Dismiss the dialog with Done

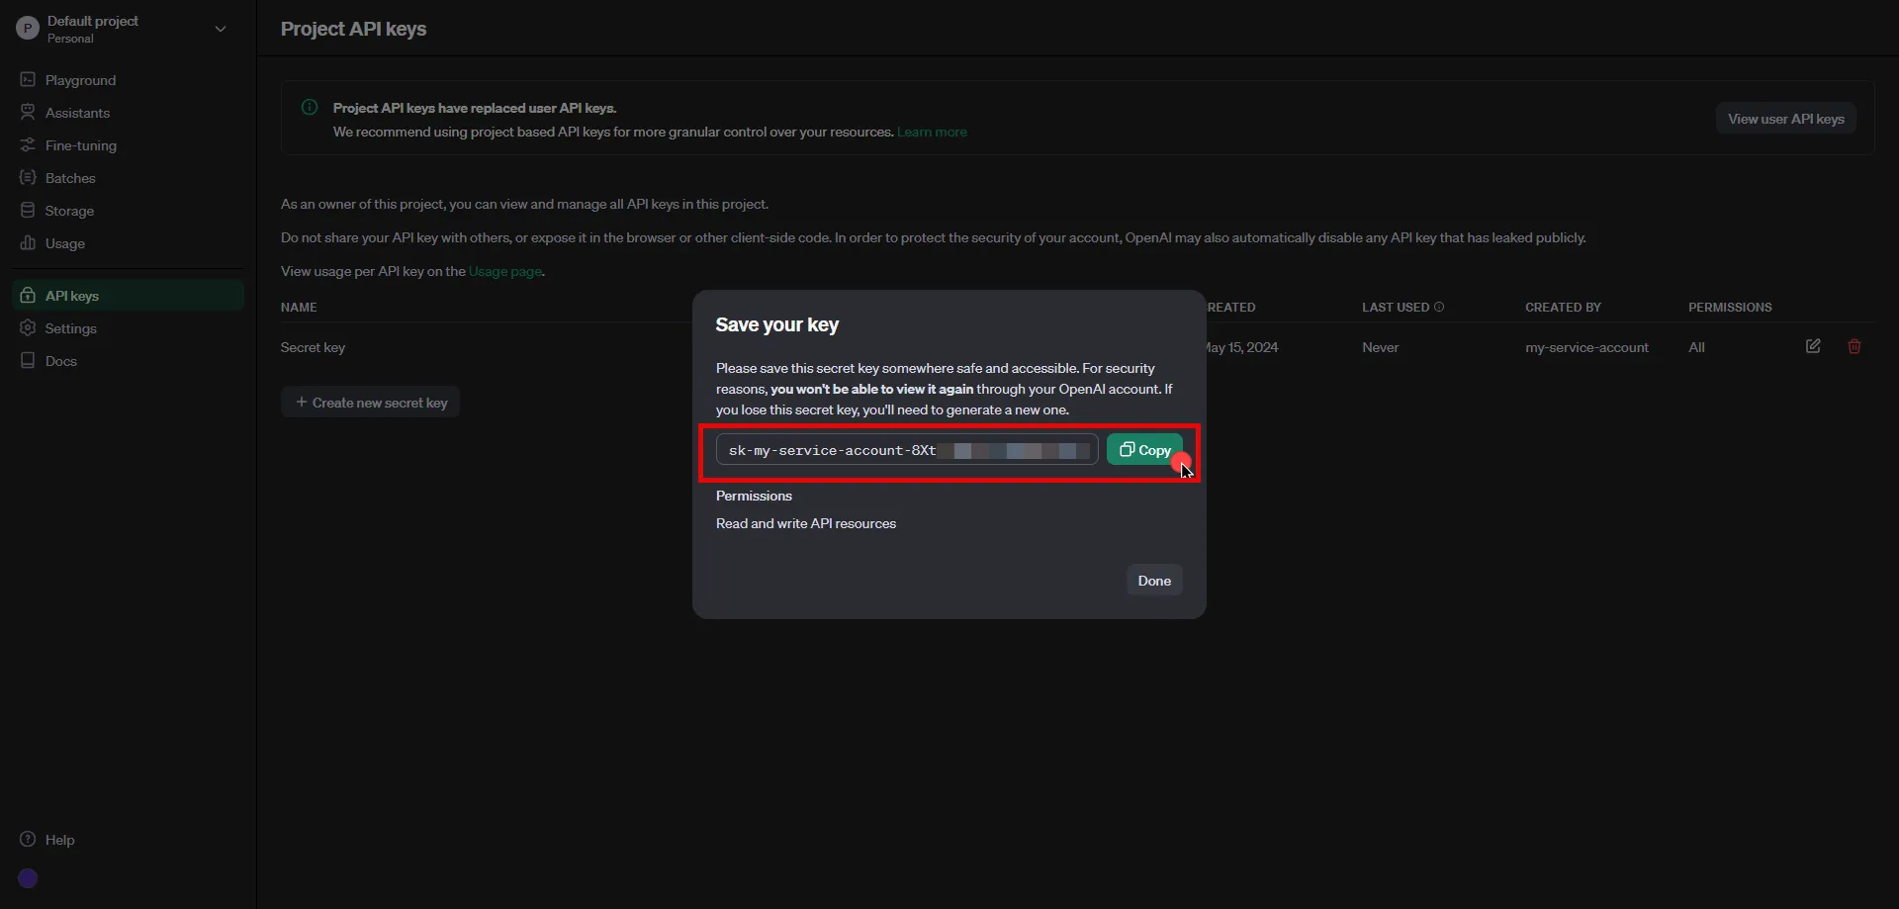[1154, 580]
